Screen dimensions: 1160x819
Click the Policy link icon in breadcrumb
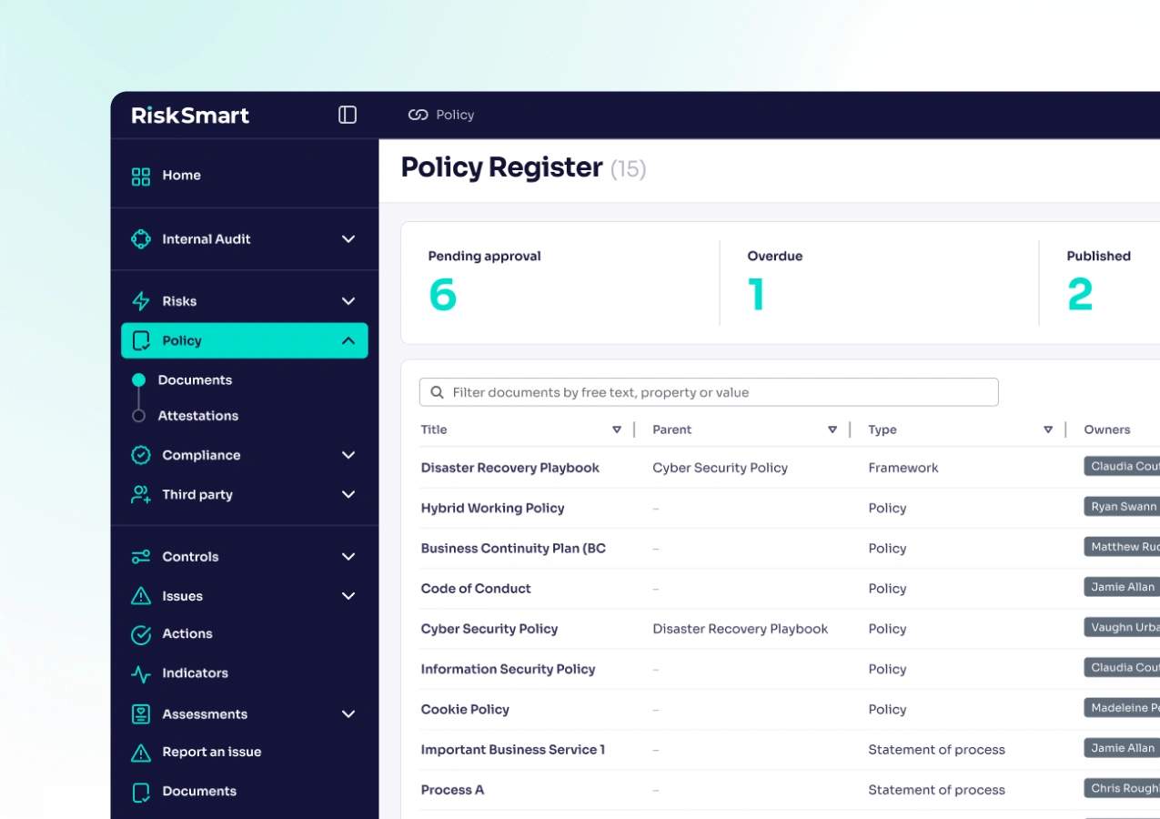pyautogui.click(x=418, y=115)
